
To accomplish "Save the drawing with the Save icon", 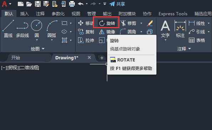I will [x=38, y=4].
